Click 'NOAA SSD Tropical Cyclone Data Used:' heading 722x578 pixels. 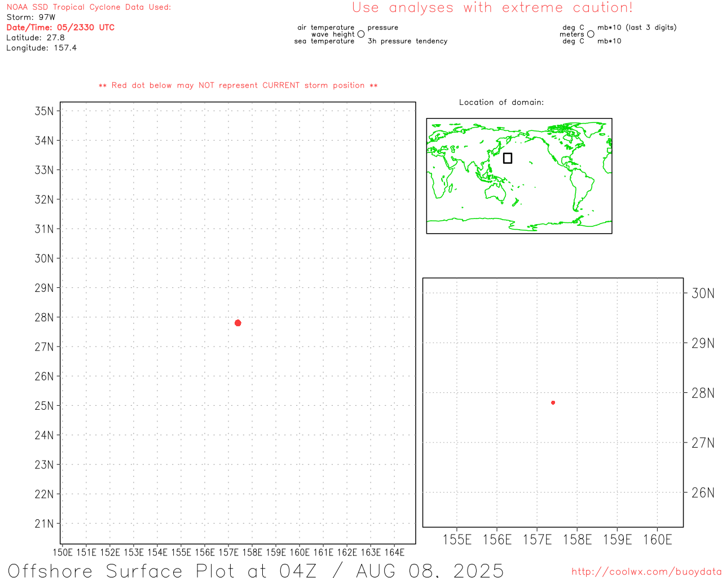[89, 7]
